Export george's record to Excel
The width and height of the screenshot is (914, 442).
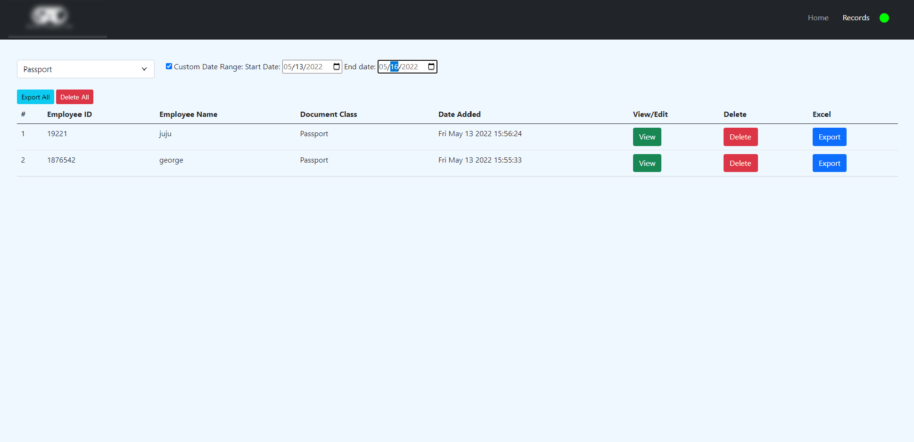[829, 163]
